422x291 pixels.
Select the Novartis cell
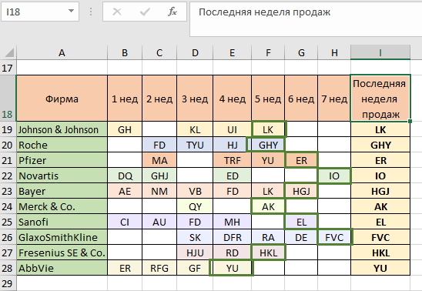click(62, 176)
